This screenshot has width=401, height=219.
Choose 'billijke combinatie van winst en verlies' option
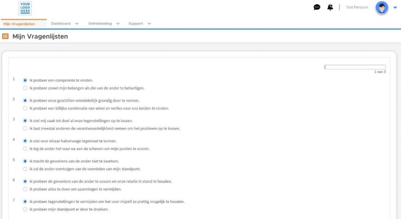(x=25, y=109)
